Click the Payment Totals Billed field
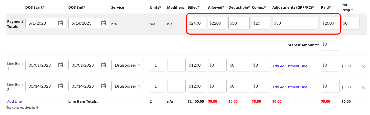The image size is (370, 115). click(197, 23)
